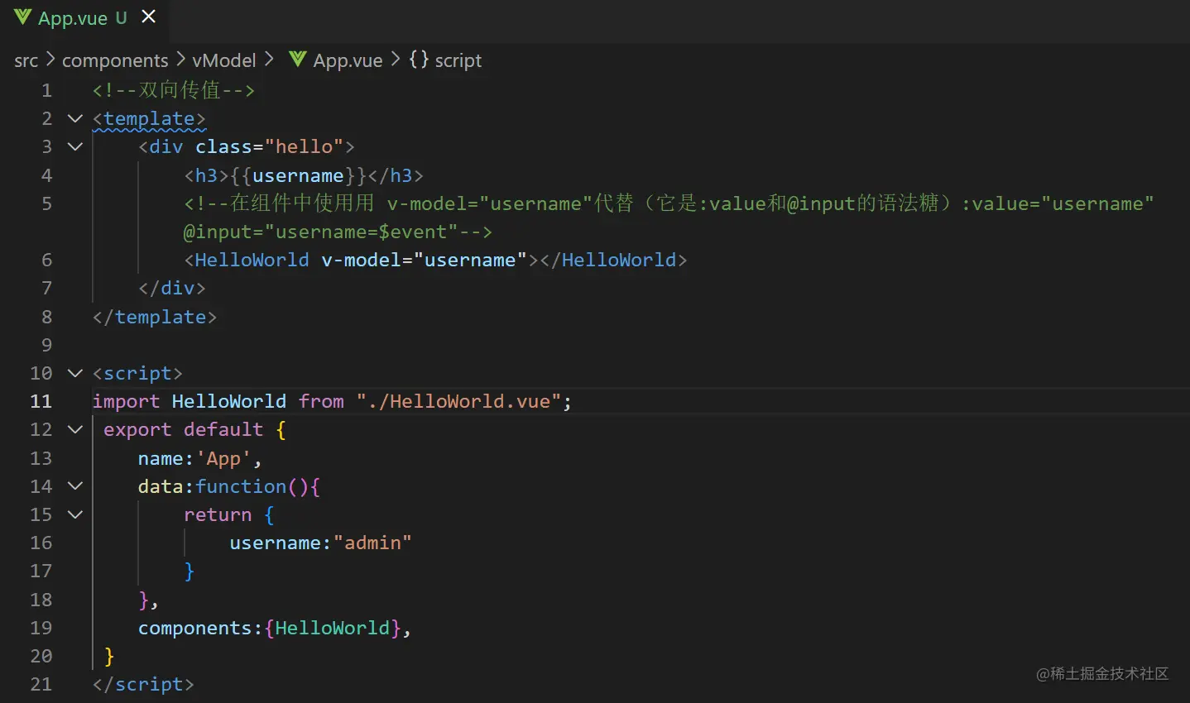Click the components key on line 19
1190x703 pixels.
[194, 628]
